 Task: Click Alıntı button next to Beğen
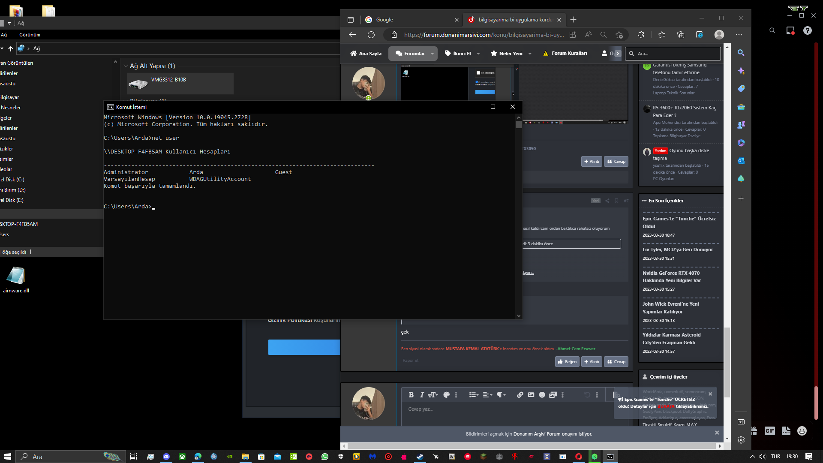tap(592, 362)
